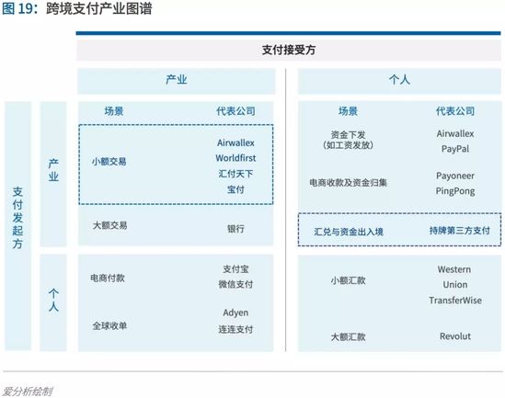This screenshot has width=505, height=398.
Task: Click the 汇付天下 company name
Action: click(x=235, y=174)
